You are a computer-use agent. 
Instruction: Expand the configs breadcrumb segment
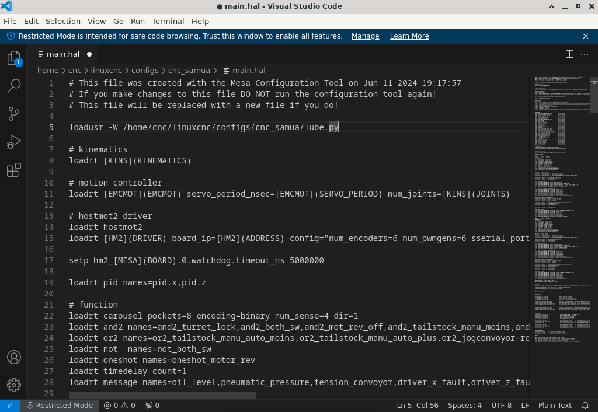click(x=145, y=71)
